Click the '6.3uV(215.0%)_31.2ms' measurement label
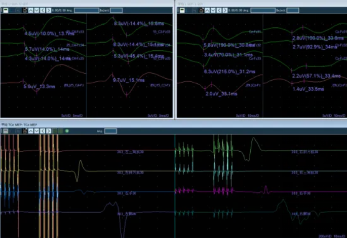Viewport: 347px width, 238px height. [229, 72]
